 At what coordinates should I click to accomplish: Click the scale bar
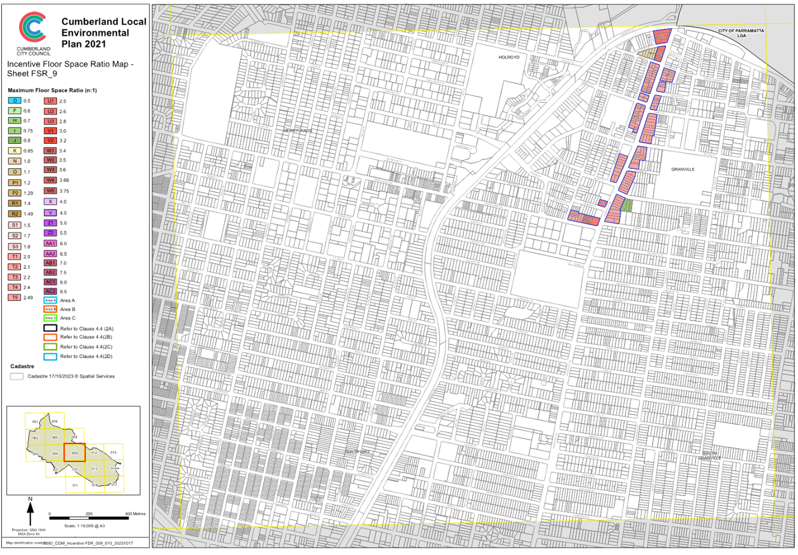point(89,518)
